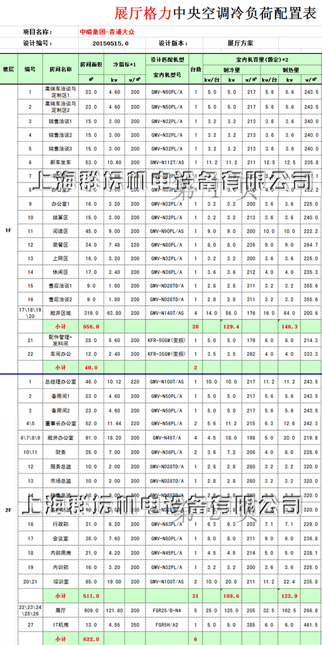Click room name 服务总监
This screenshot has width=322, height=645.
coord(60,467)
